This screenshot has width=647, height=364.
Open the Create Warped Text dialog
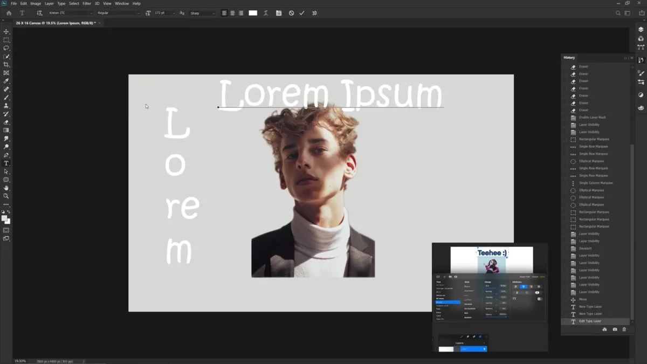pyautogui.click(x=266, y=13)
